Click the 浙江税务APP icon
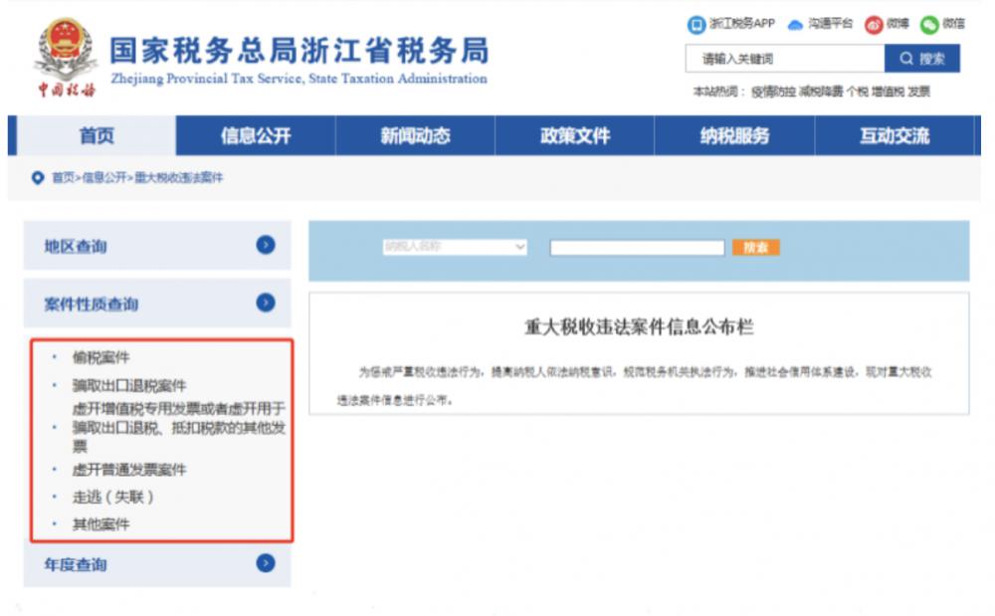 pyautogui.click(x=696, y=24)
